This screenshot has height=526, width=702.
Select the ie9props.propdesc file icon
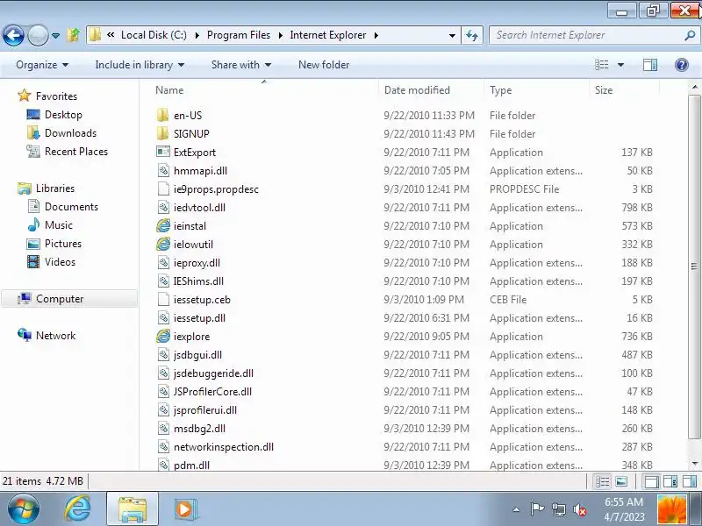163,188
